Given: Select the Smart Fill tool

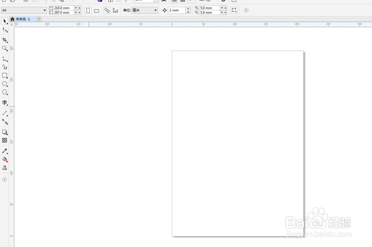Looking at the screenshot, I should 4,167.
